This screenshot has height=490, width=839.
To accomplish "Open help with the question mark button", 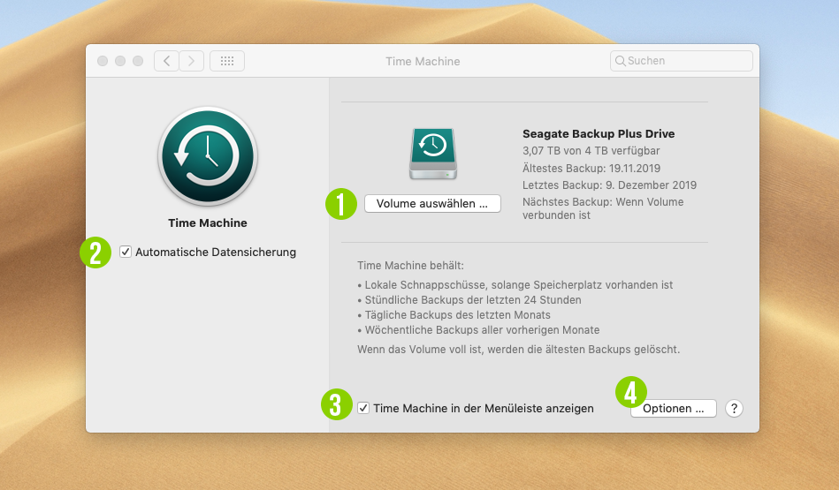I will click(734, 408).
